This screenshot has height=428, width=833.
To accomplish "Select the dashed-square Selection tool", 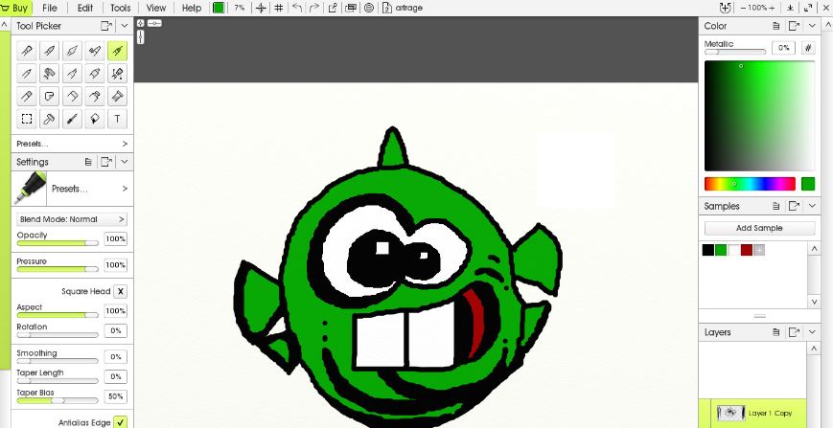I will pos(27,120).
